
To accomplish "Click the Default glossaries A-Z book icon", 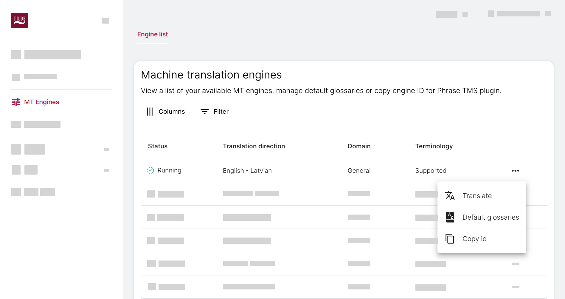I will (450, 217).
